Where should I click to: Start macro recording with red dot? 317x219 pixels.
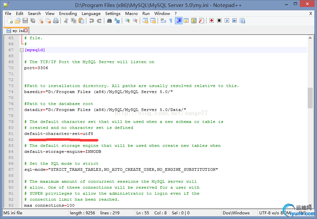[x=212, y=21]
